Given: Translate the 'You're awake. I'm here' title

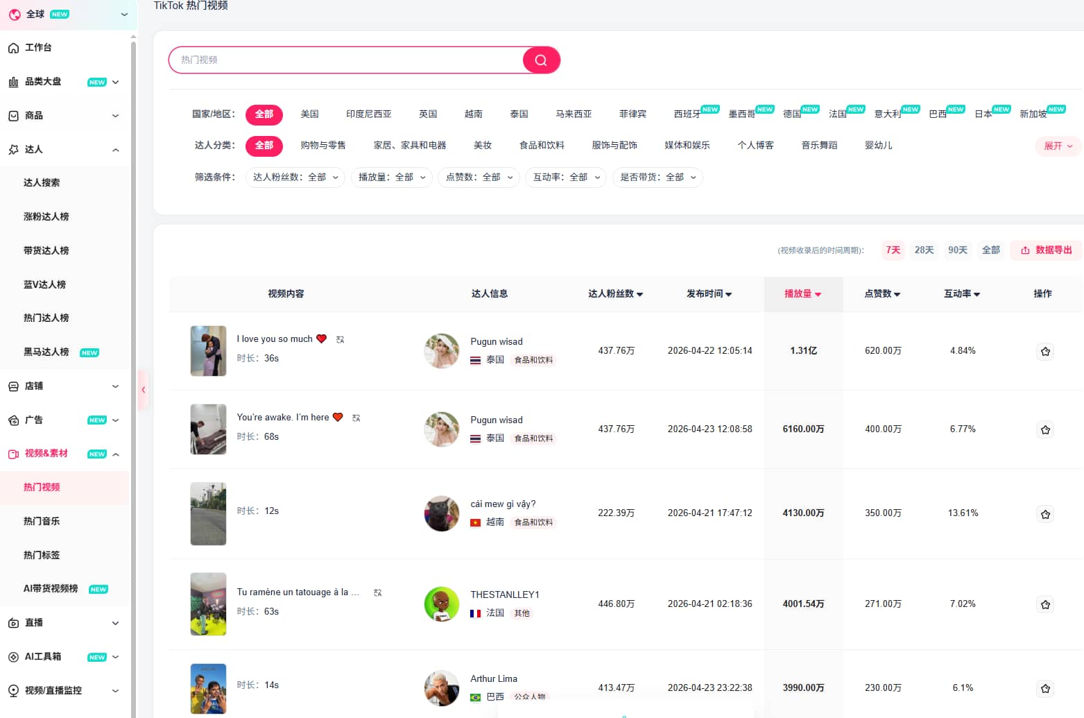Looking at the screenshot, I should (x=356, y=418).
